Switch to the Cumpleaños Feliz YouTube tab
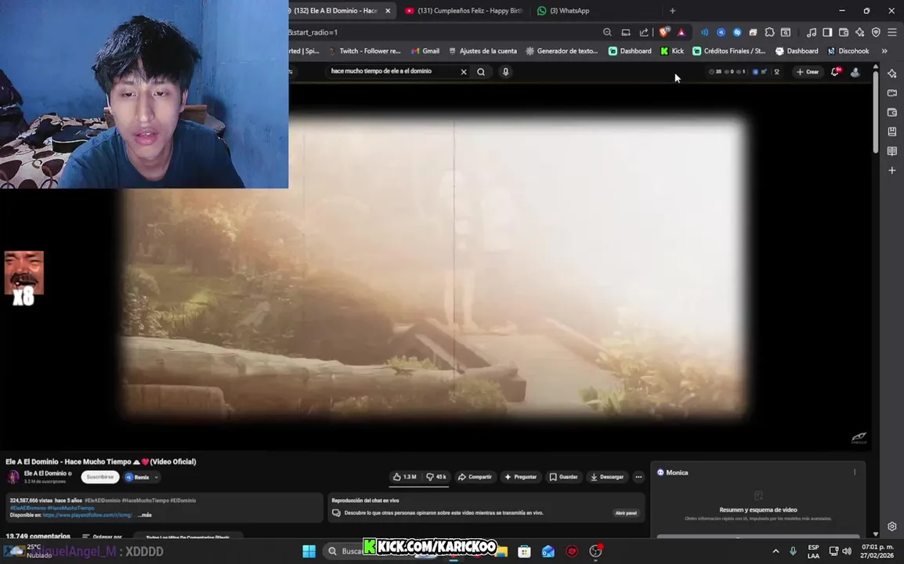Viewport: 904px width, 564px height. tap(464, 10)
